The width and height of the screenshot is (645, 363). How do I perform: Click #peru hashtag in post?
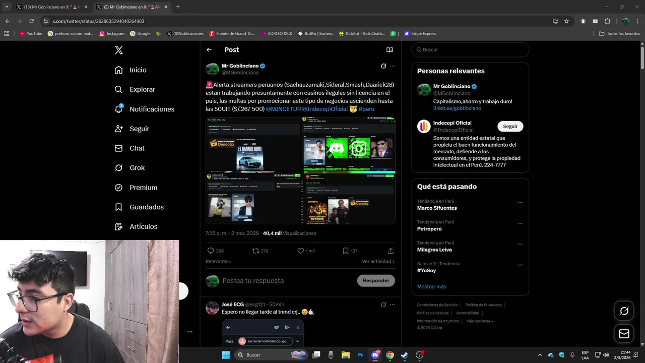click(x=366, y=109)
